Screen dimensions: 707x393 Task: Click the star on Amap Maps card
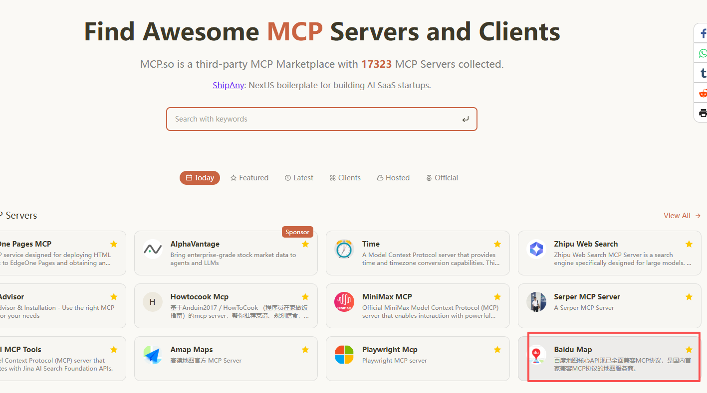[x=305, y=350]
